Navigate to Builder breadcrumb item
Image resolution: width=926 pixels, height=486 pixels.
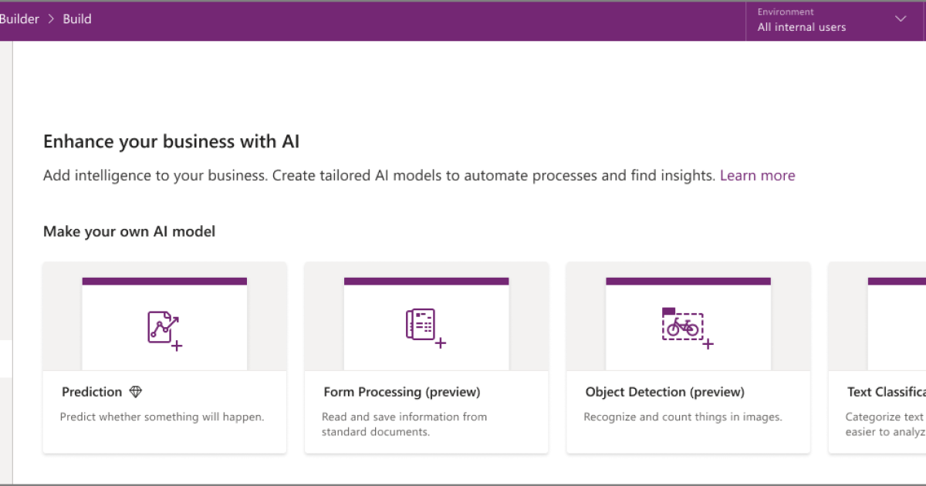[x=19, y=19]
